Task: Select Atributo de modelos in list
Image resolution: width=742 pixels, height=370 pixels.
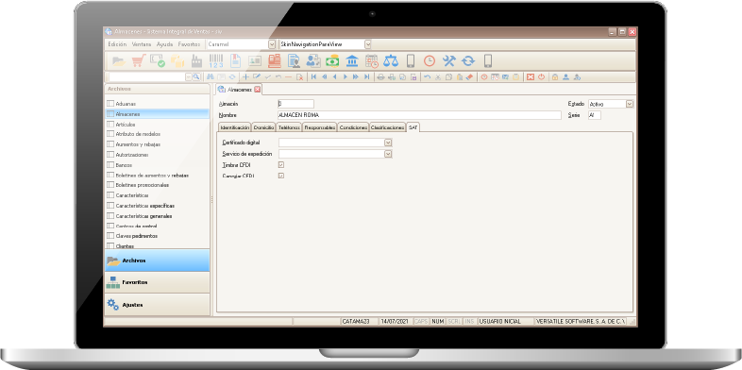Action: tap(138, 134)
